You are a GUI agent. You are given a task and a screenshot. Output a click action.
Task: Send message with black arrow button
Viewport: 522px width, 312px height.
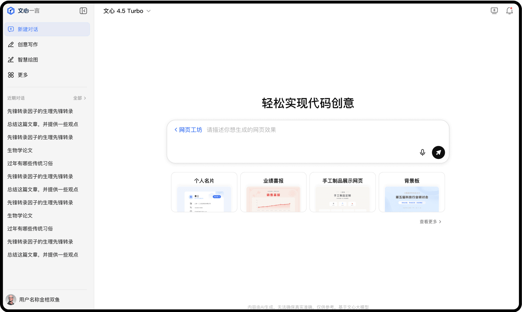pos(438,152)
